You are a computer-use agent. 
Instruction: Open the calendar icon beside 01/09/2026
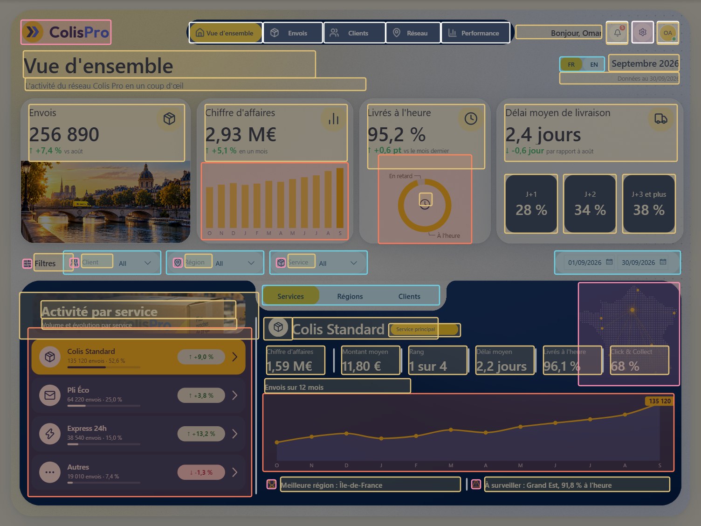tap(609, 262)
